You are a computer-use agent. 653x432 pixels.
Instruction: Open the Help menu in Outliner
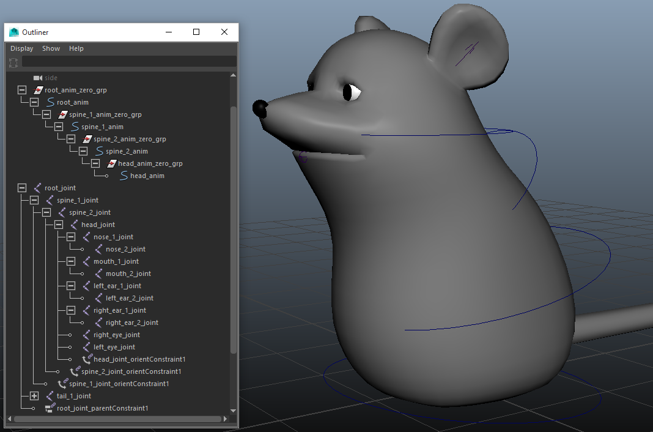(x=76, y=48)
